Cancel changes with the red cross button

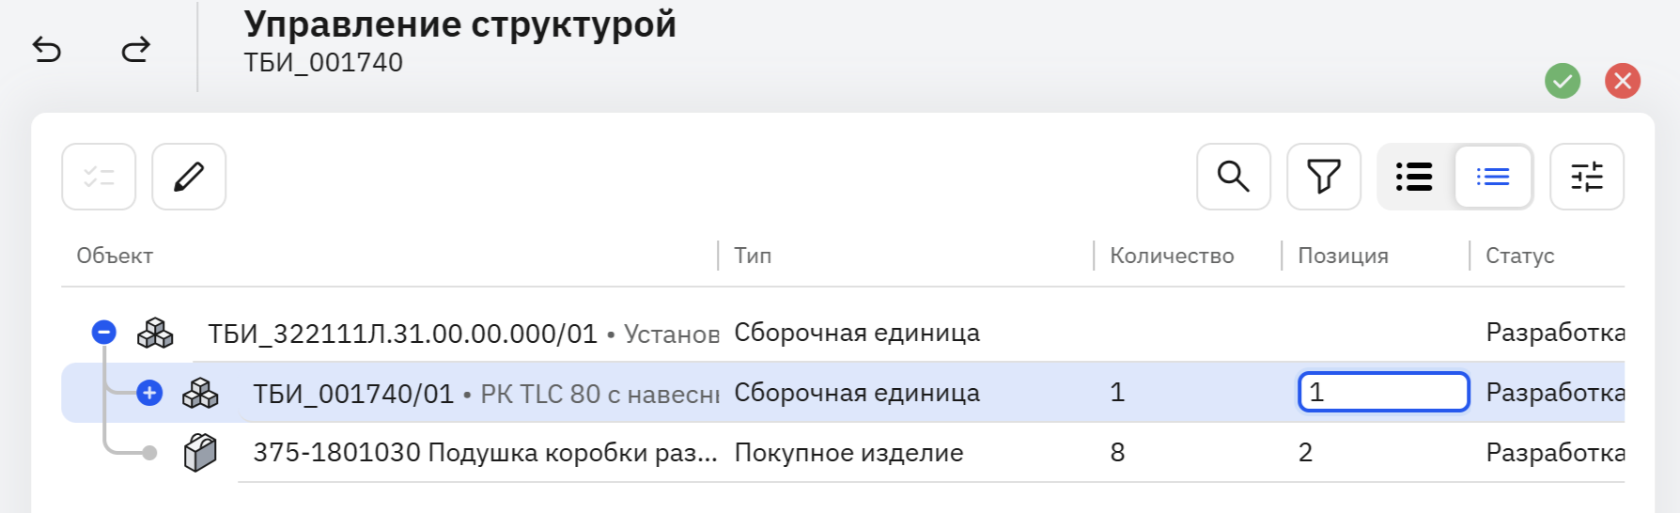[x=1623, y=81]
